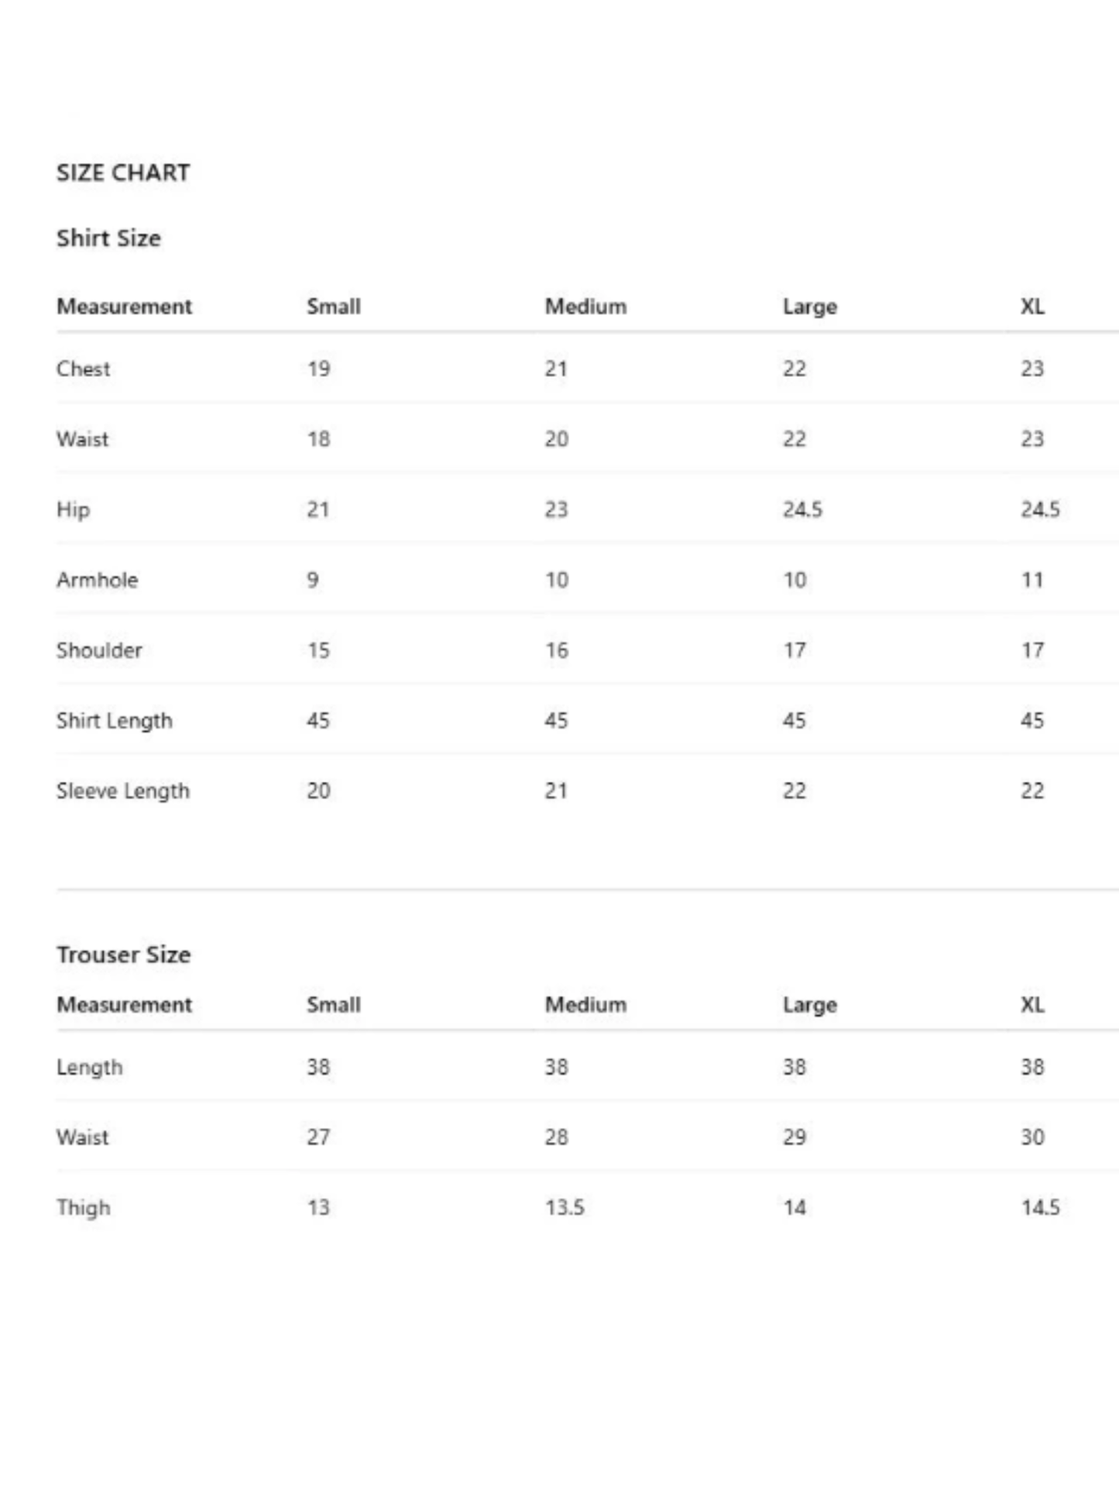The image size is (1119, 1492).
Task: Click the Large Hip value 24.5
Action: tap(802, 510)
